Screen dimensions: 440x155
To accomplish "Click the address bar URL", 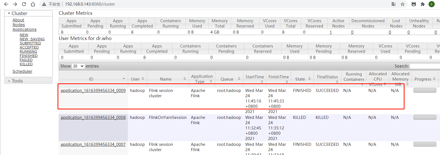I will point(90,4).
